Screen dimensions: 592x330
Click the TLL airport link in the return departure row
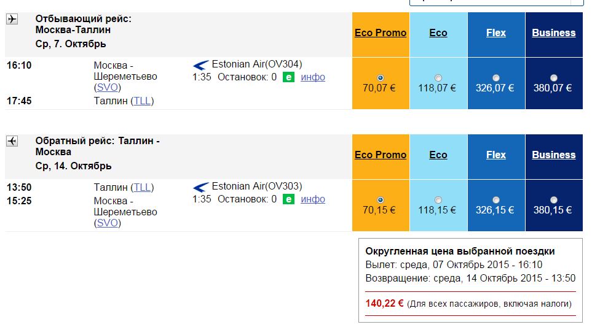click(x=143, y=187)
